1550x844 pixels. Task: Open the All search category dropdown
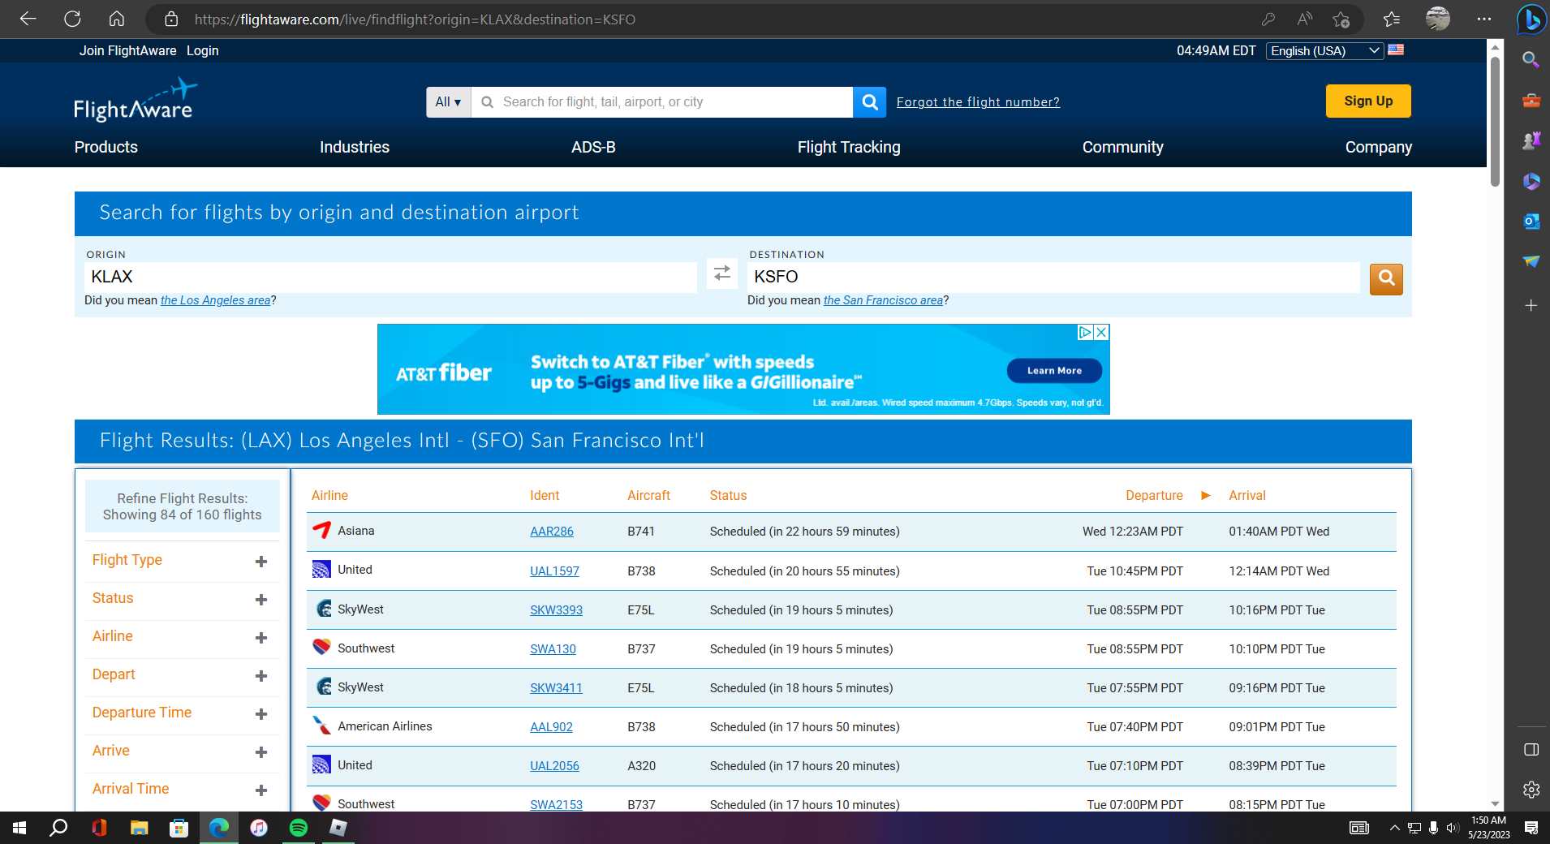448,102
